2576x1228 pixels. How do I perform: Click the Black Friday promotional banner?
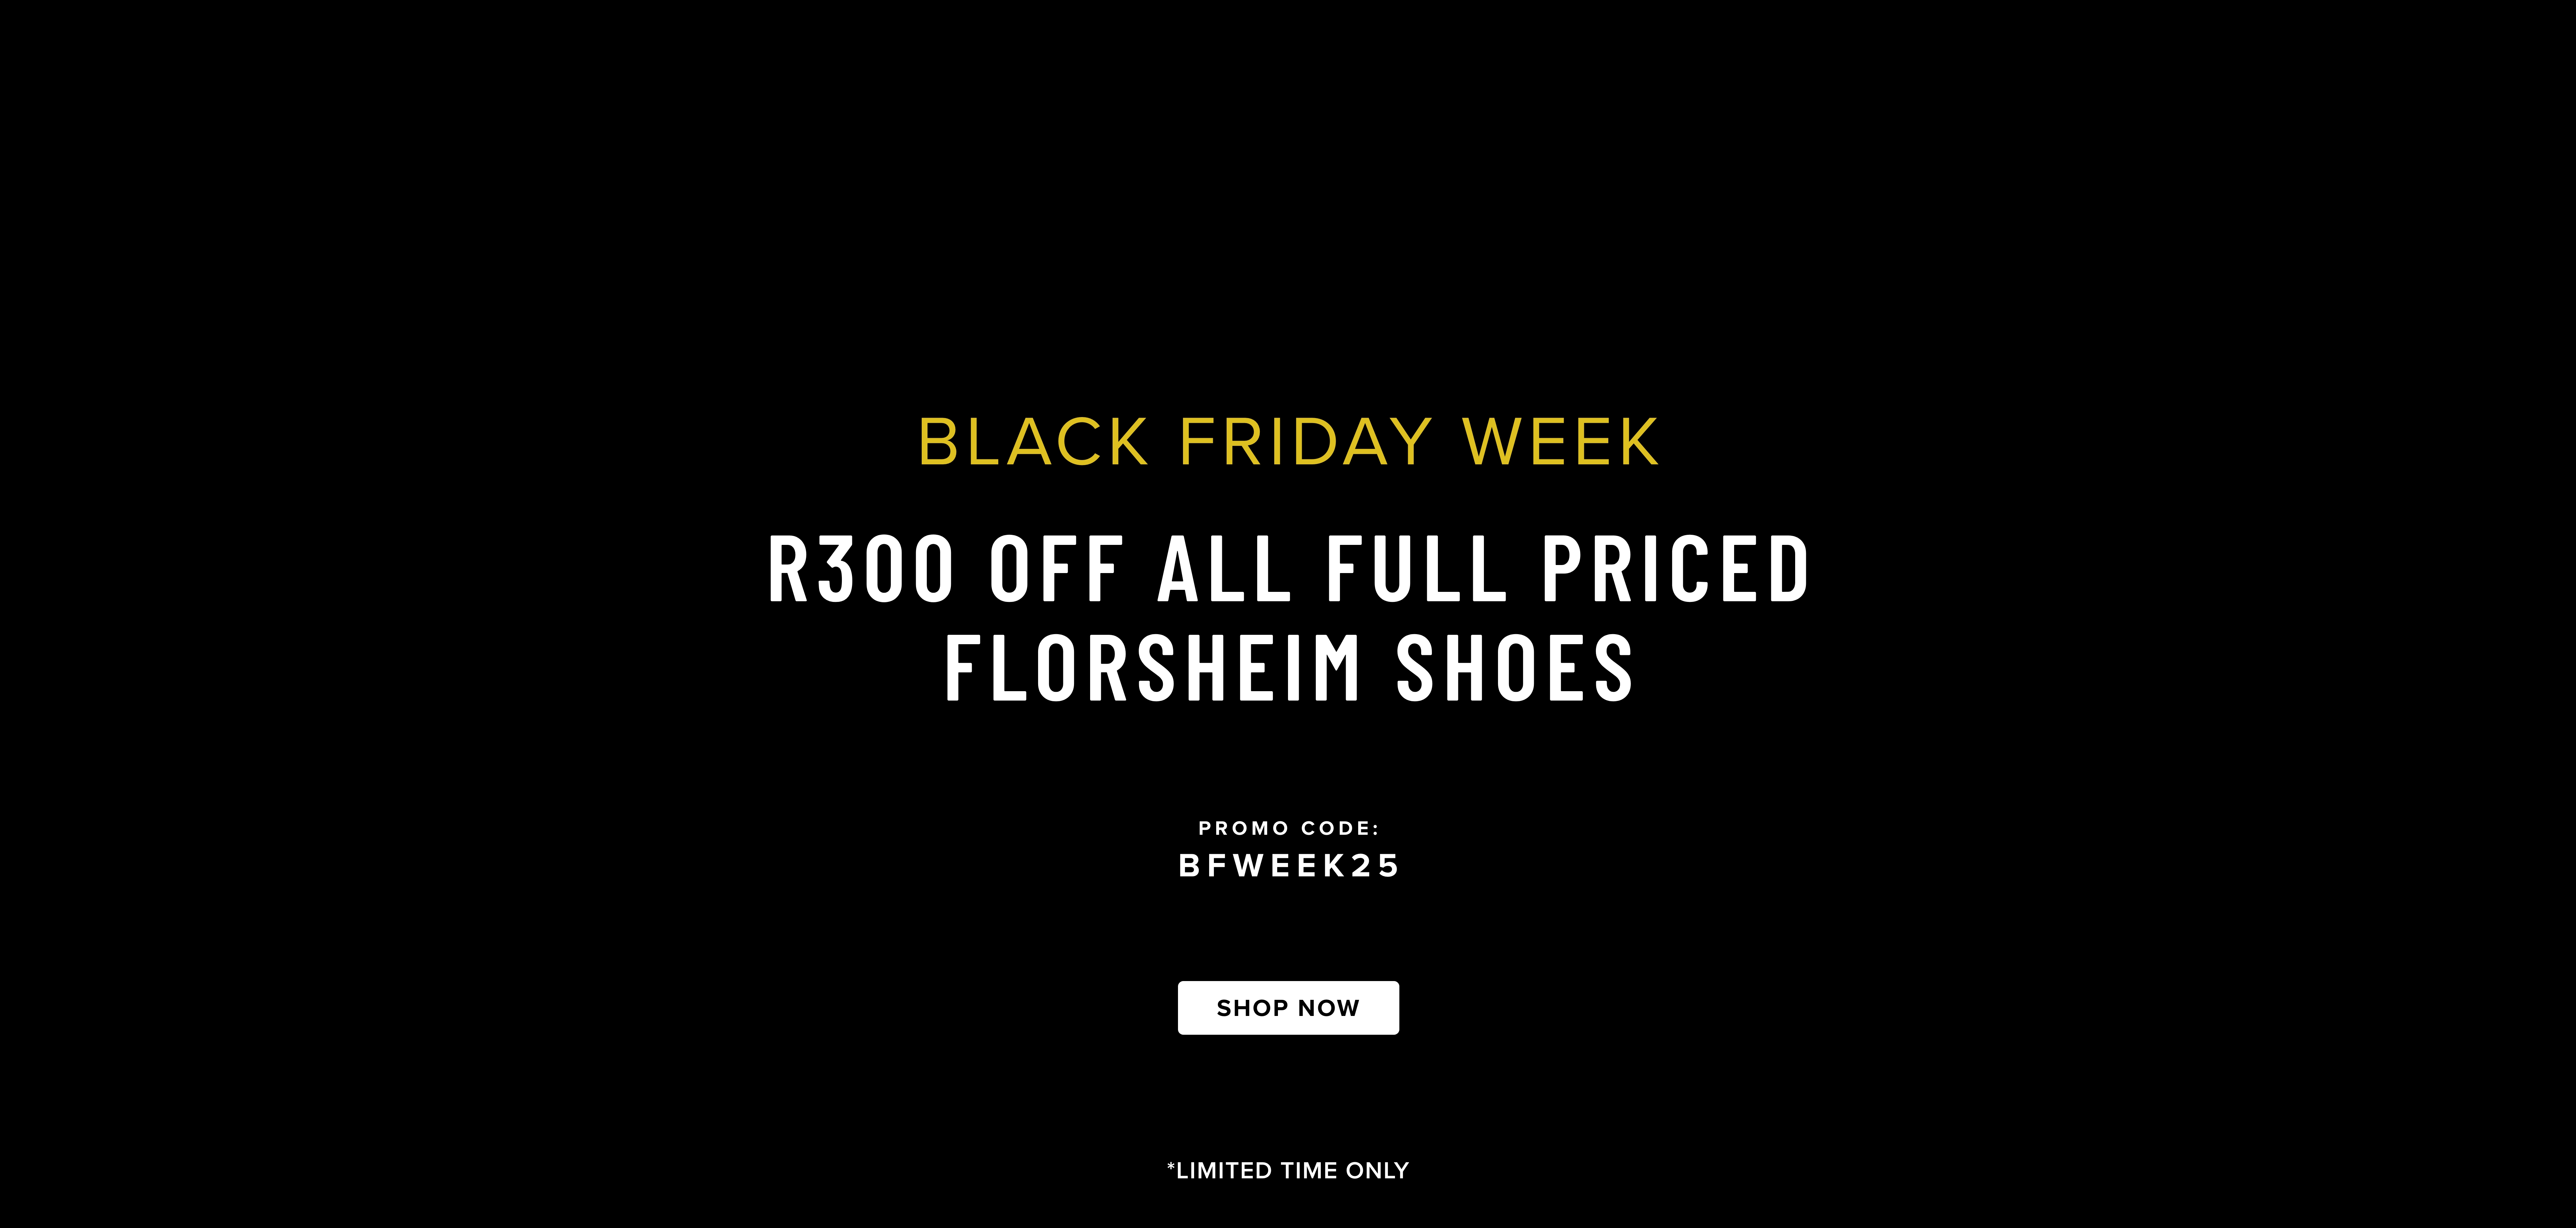1288,614
